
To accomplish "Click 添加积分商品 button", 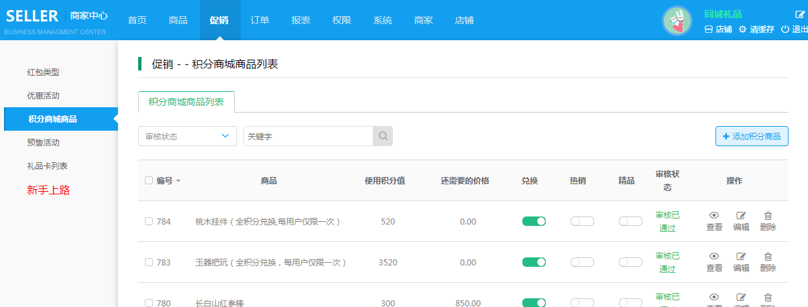I will tap(752, 136).
